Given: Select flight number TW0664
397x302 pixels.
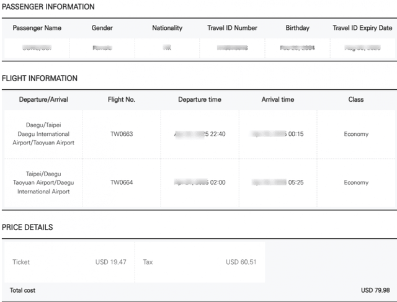Looking at the screenshot, I should [122, 183].
